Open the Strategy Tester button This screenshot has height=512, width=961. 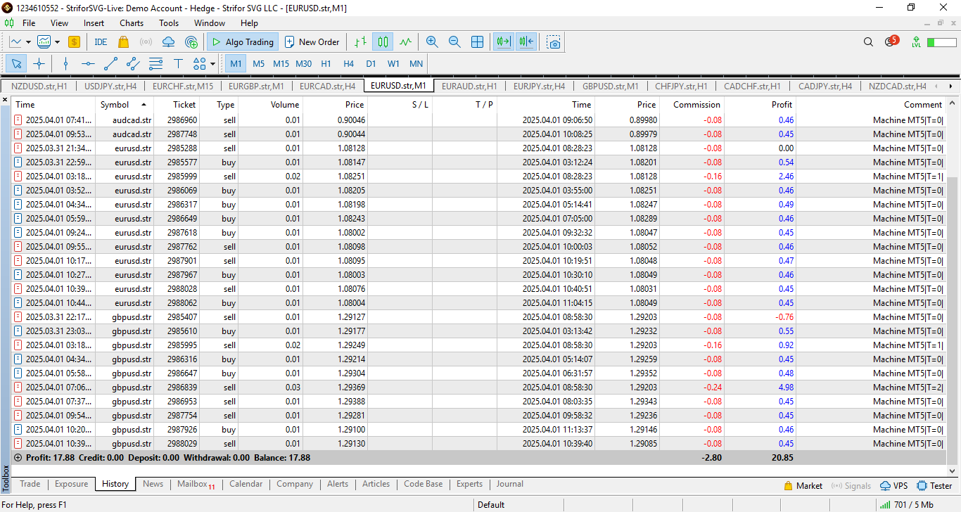tap(934, 485)
